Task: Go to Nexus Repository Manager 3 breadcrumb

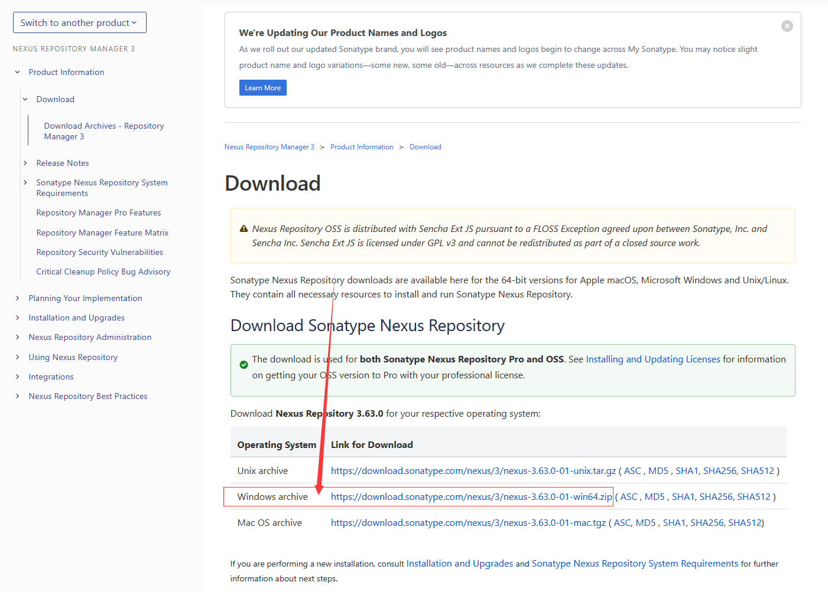Action: (269, 147)
